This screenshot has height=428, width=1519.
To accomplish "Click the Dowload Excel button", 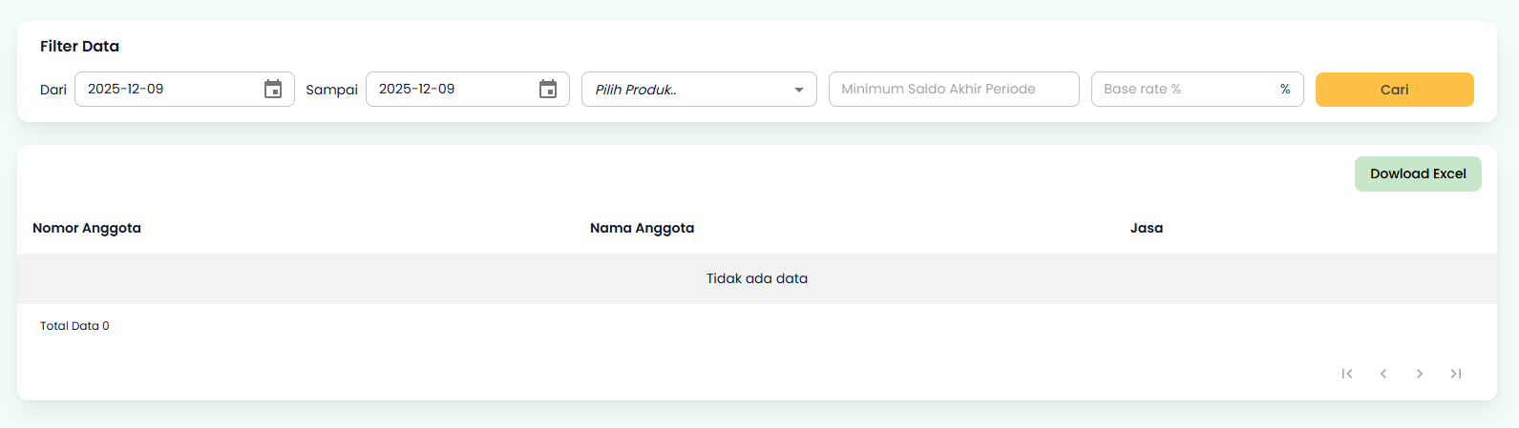I will pos(1418,173).
